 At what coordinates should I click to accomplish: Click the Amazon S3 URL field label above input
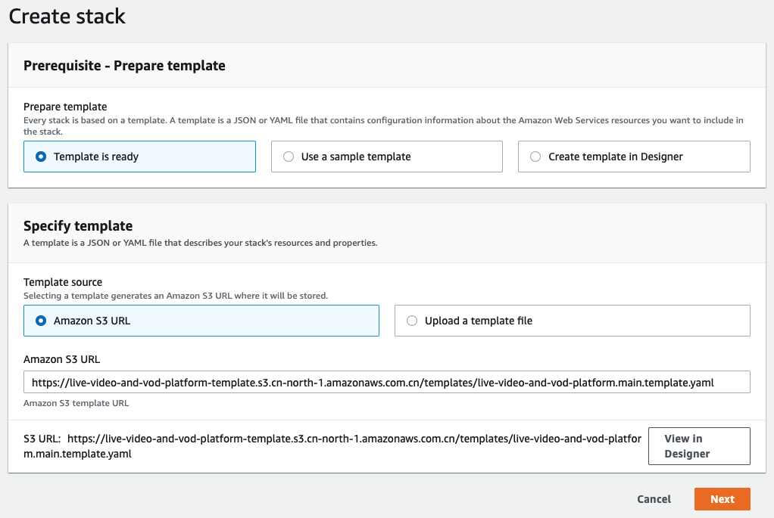pos(61,359)
